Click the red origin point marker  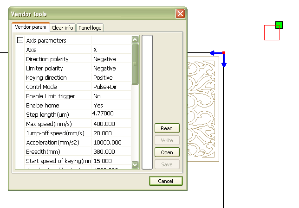(x=224, y=53)
